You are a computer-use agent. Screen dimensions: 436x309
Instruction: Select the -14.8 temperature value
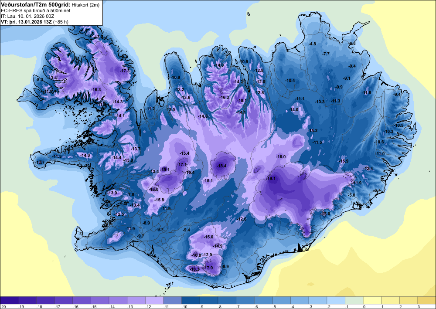point(203,116)
